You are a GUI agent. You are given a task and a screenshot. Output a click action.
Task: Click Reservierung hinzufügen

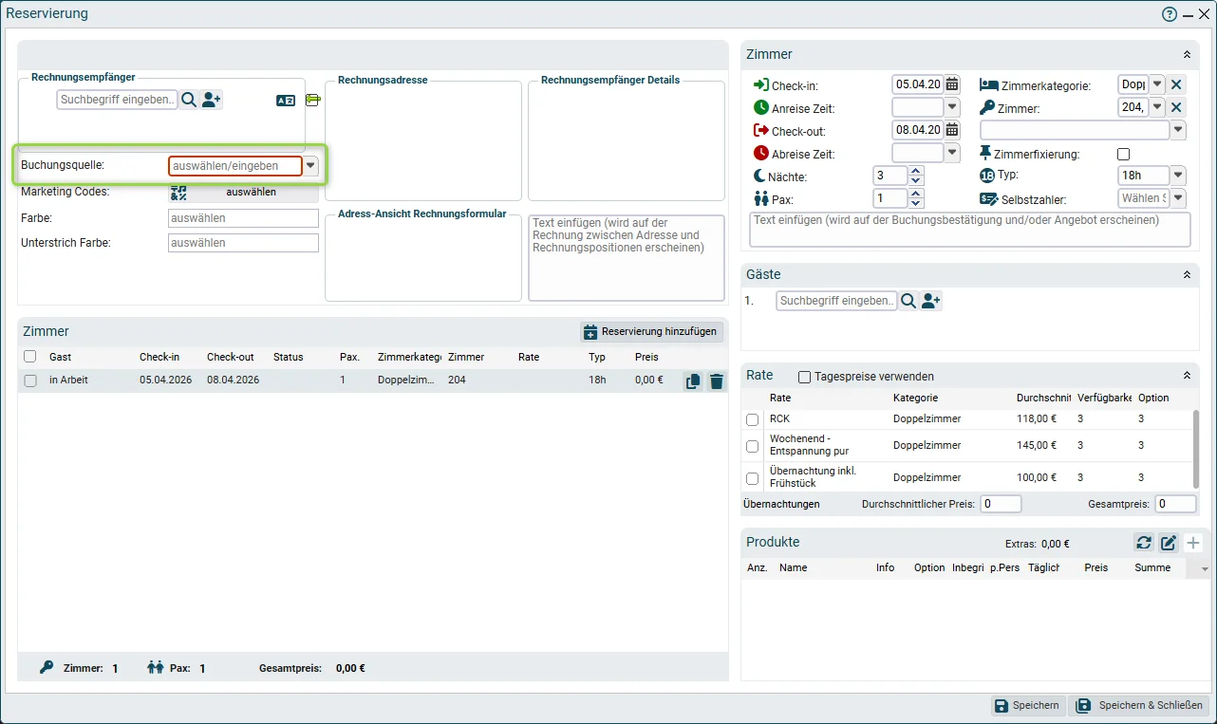651,332
